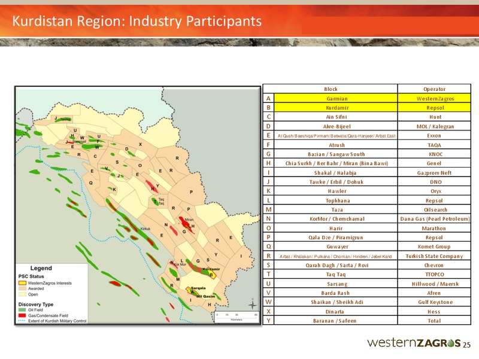This screenshot has height=359, width=479.
Task: Click the Awarded legend color swatch
Action: pyautogui.click(x=22, y=288)
